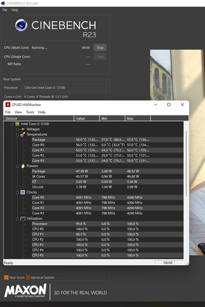
Task: Select the Clocks Core #0 row
Action: tap(107, 198)
